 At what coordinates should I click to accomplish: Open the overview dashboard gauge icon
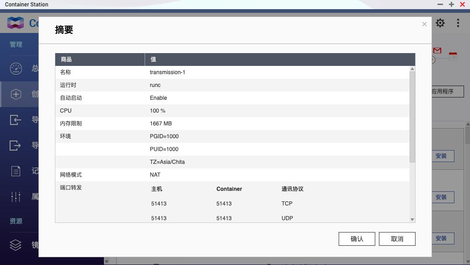coord(16,69)
